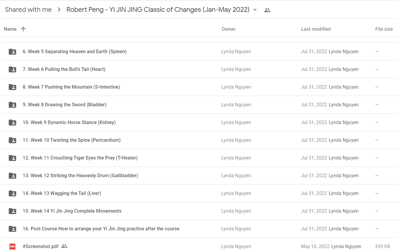Click the folder icon beside Week 13 Wagging the Tail

click(12, 193)
